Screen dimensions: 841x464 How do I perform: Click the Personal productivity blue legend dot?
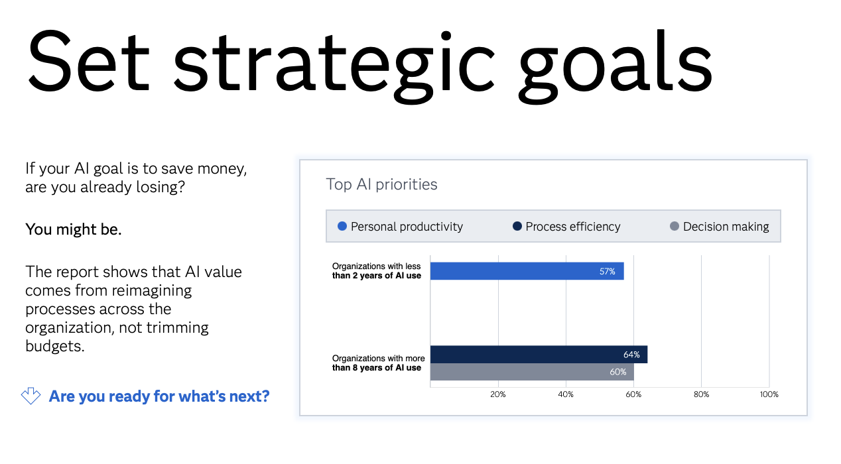342,227
